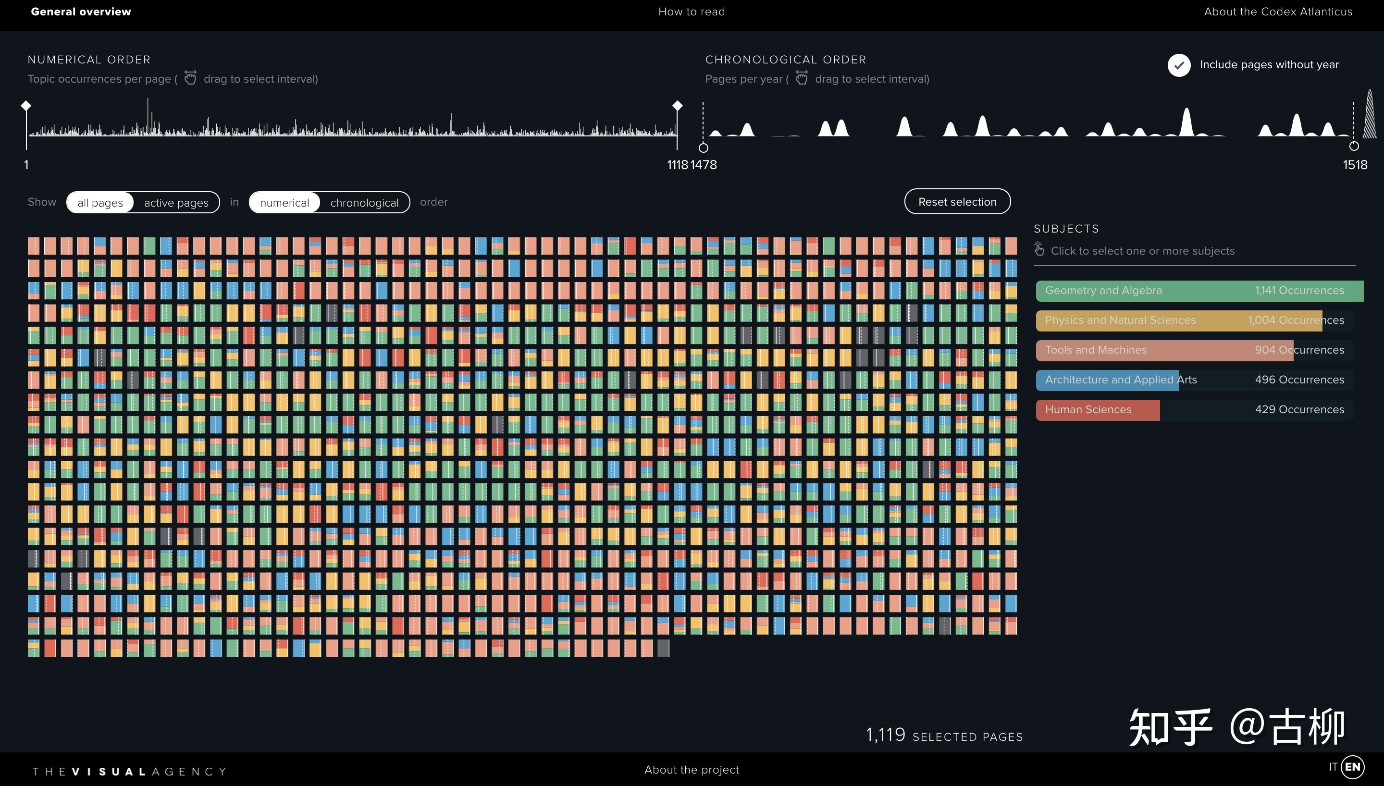Open General overview tab
Image resolution: width=1384 pixels, height=786 pixels.
tap(81, 12)
